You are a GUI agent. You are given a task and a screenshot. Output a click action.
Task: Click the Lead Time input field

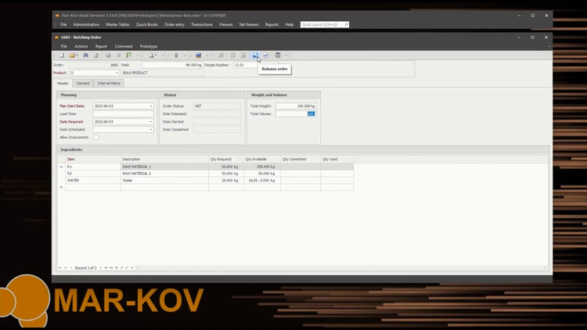(x=123, y=114)
